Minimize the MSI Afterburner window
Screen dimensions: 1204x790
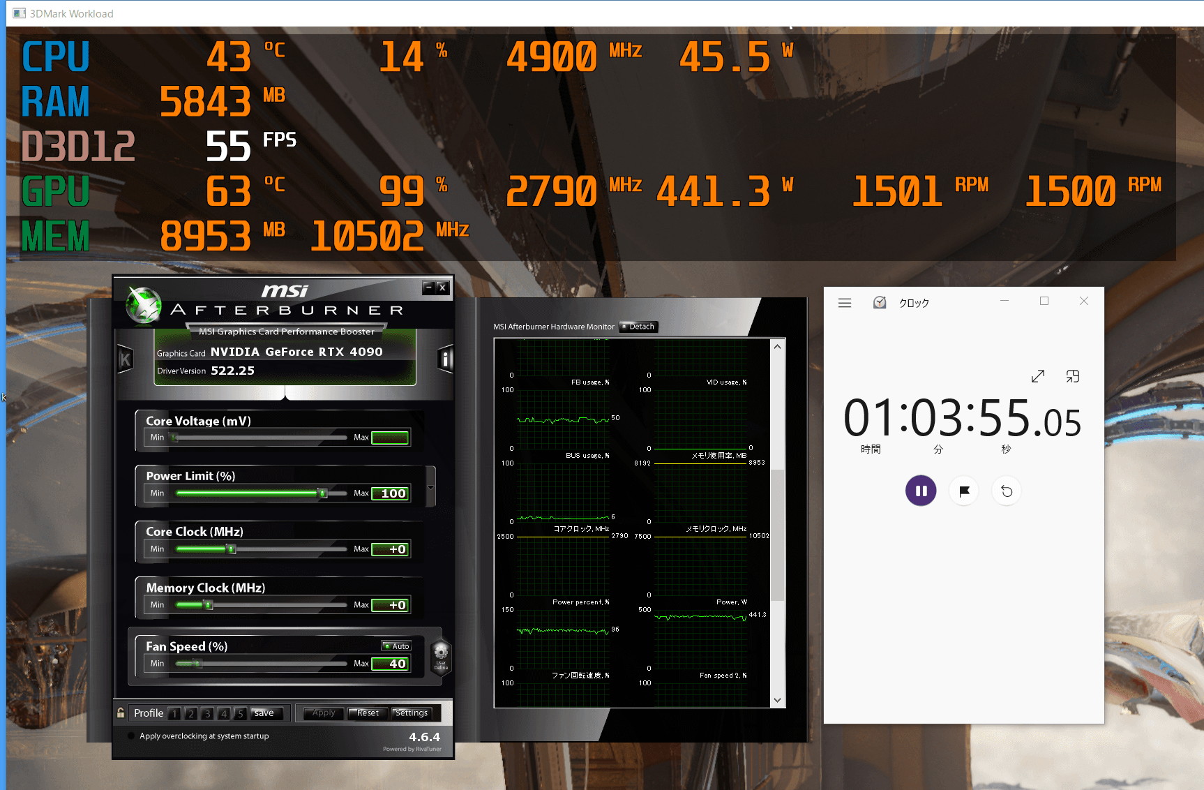[429, 288]
